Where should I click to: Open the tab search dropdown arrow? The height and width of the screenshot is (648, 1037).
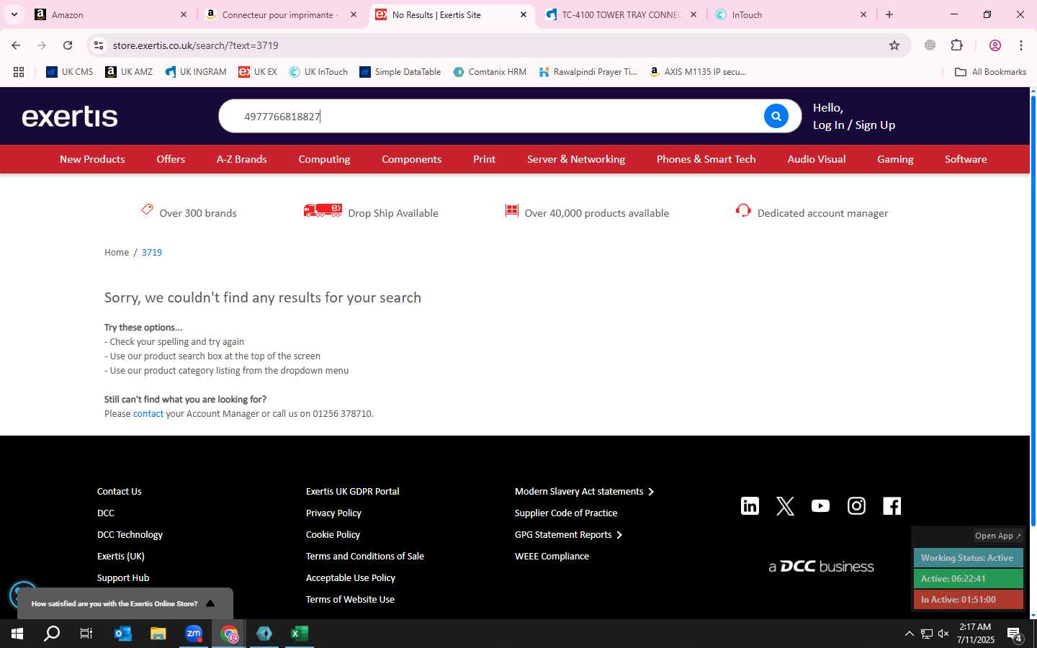pos(14,14)
